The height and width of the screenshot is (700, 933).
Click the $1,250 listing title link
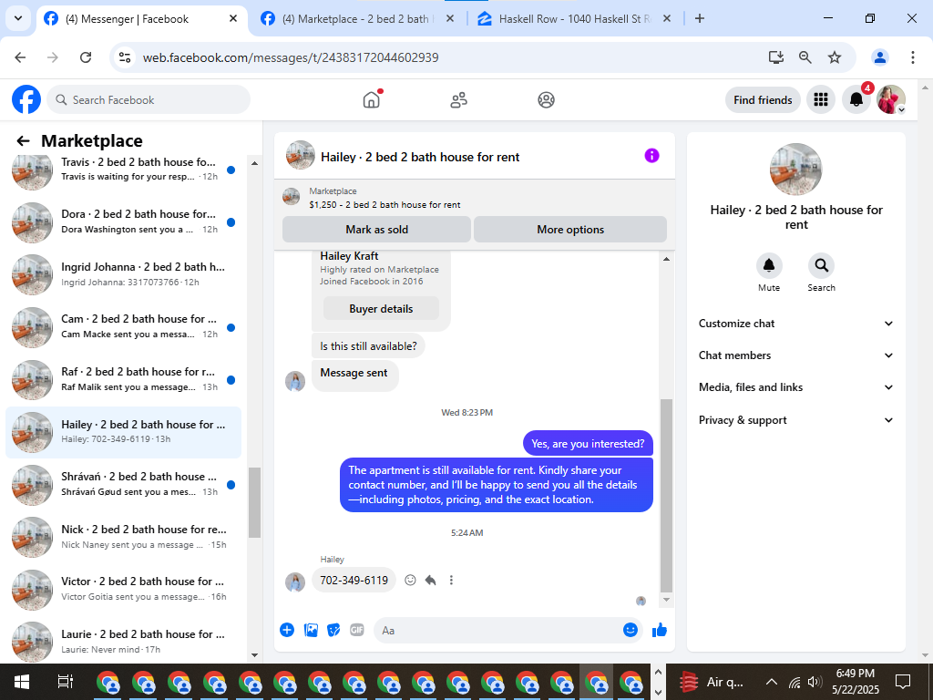coord(384,205)
